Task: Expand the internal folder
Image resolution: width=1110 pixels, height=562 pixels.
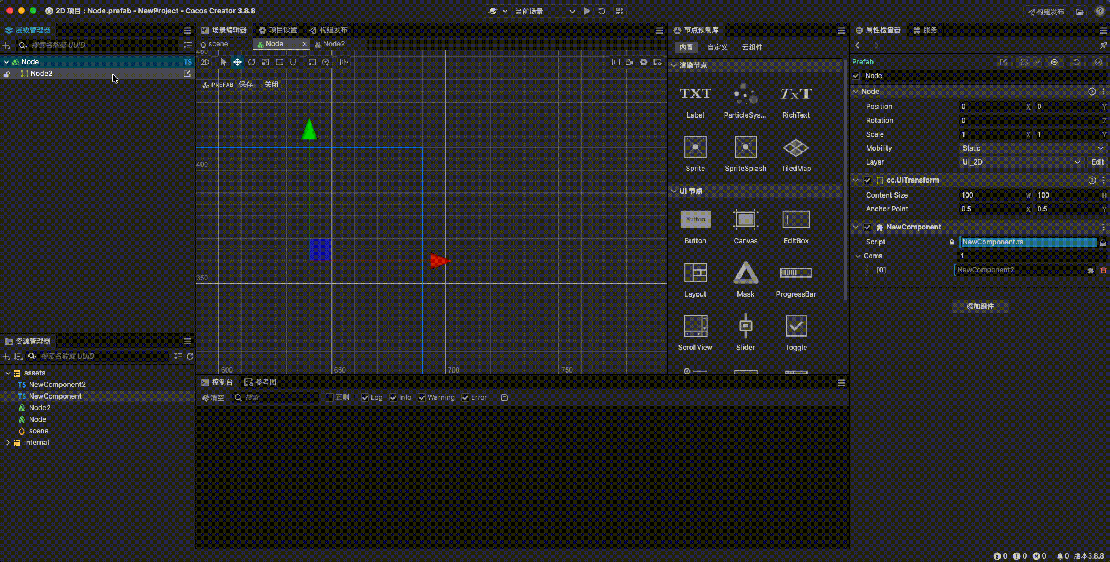Action: pyautogui.click(x=8, y=443)
